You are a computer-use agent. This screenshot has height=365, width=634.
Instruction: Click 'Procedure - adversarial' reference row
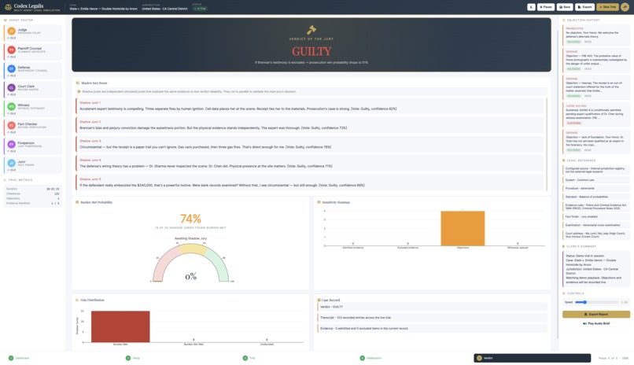point(596,188)
